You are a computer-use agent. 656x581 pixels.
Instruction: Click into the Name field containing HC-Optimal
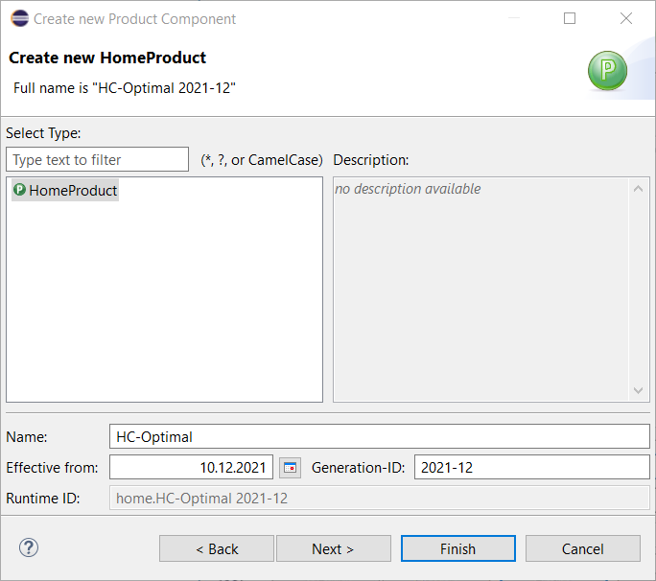tap(379, 436)
